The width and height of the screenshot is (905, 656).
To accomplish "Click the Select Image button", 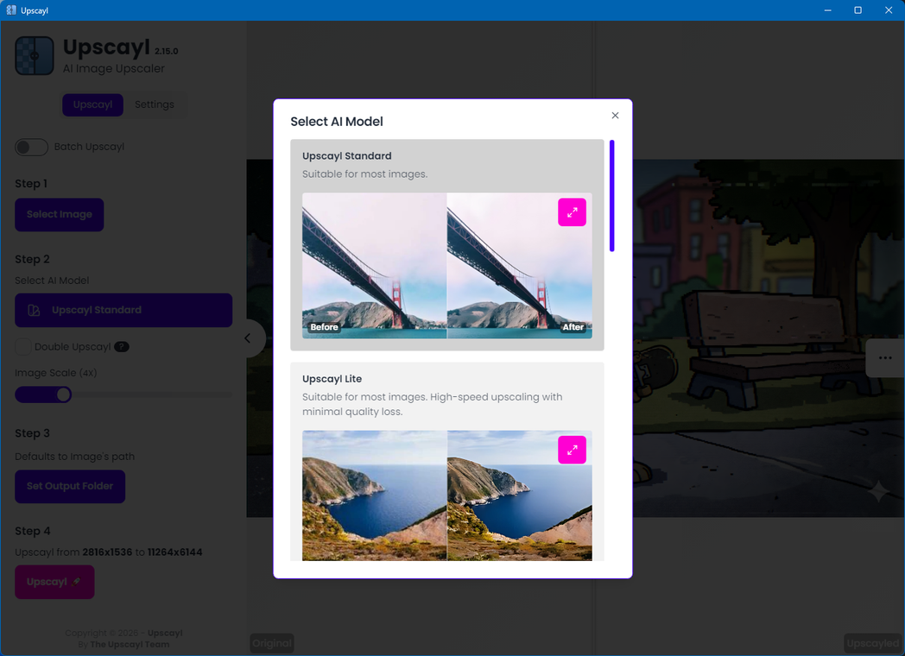I will pos(60,215).
